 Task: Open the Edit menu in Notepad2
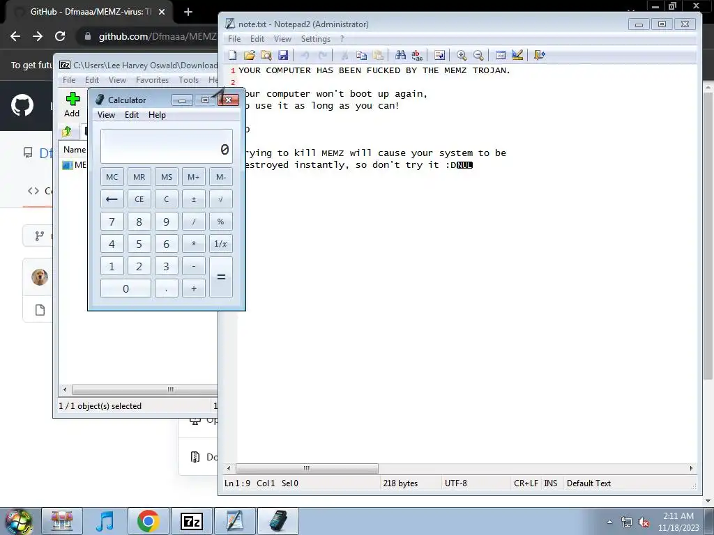click(257, 39)
